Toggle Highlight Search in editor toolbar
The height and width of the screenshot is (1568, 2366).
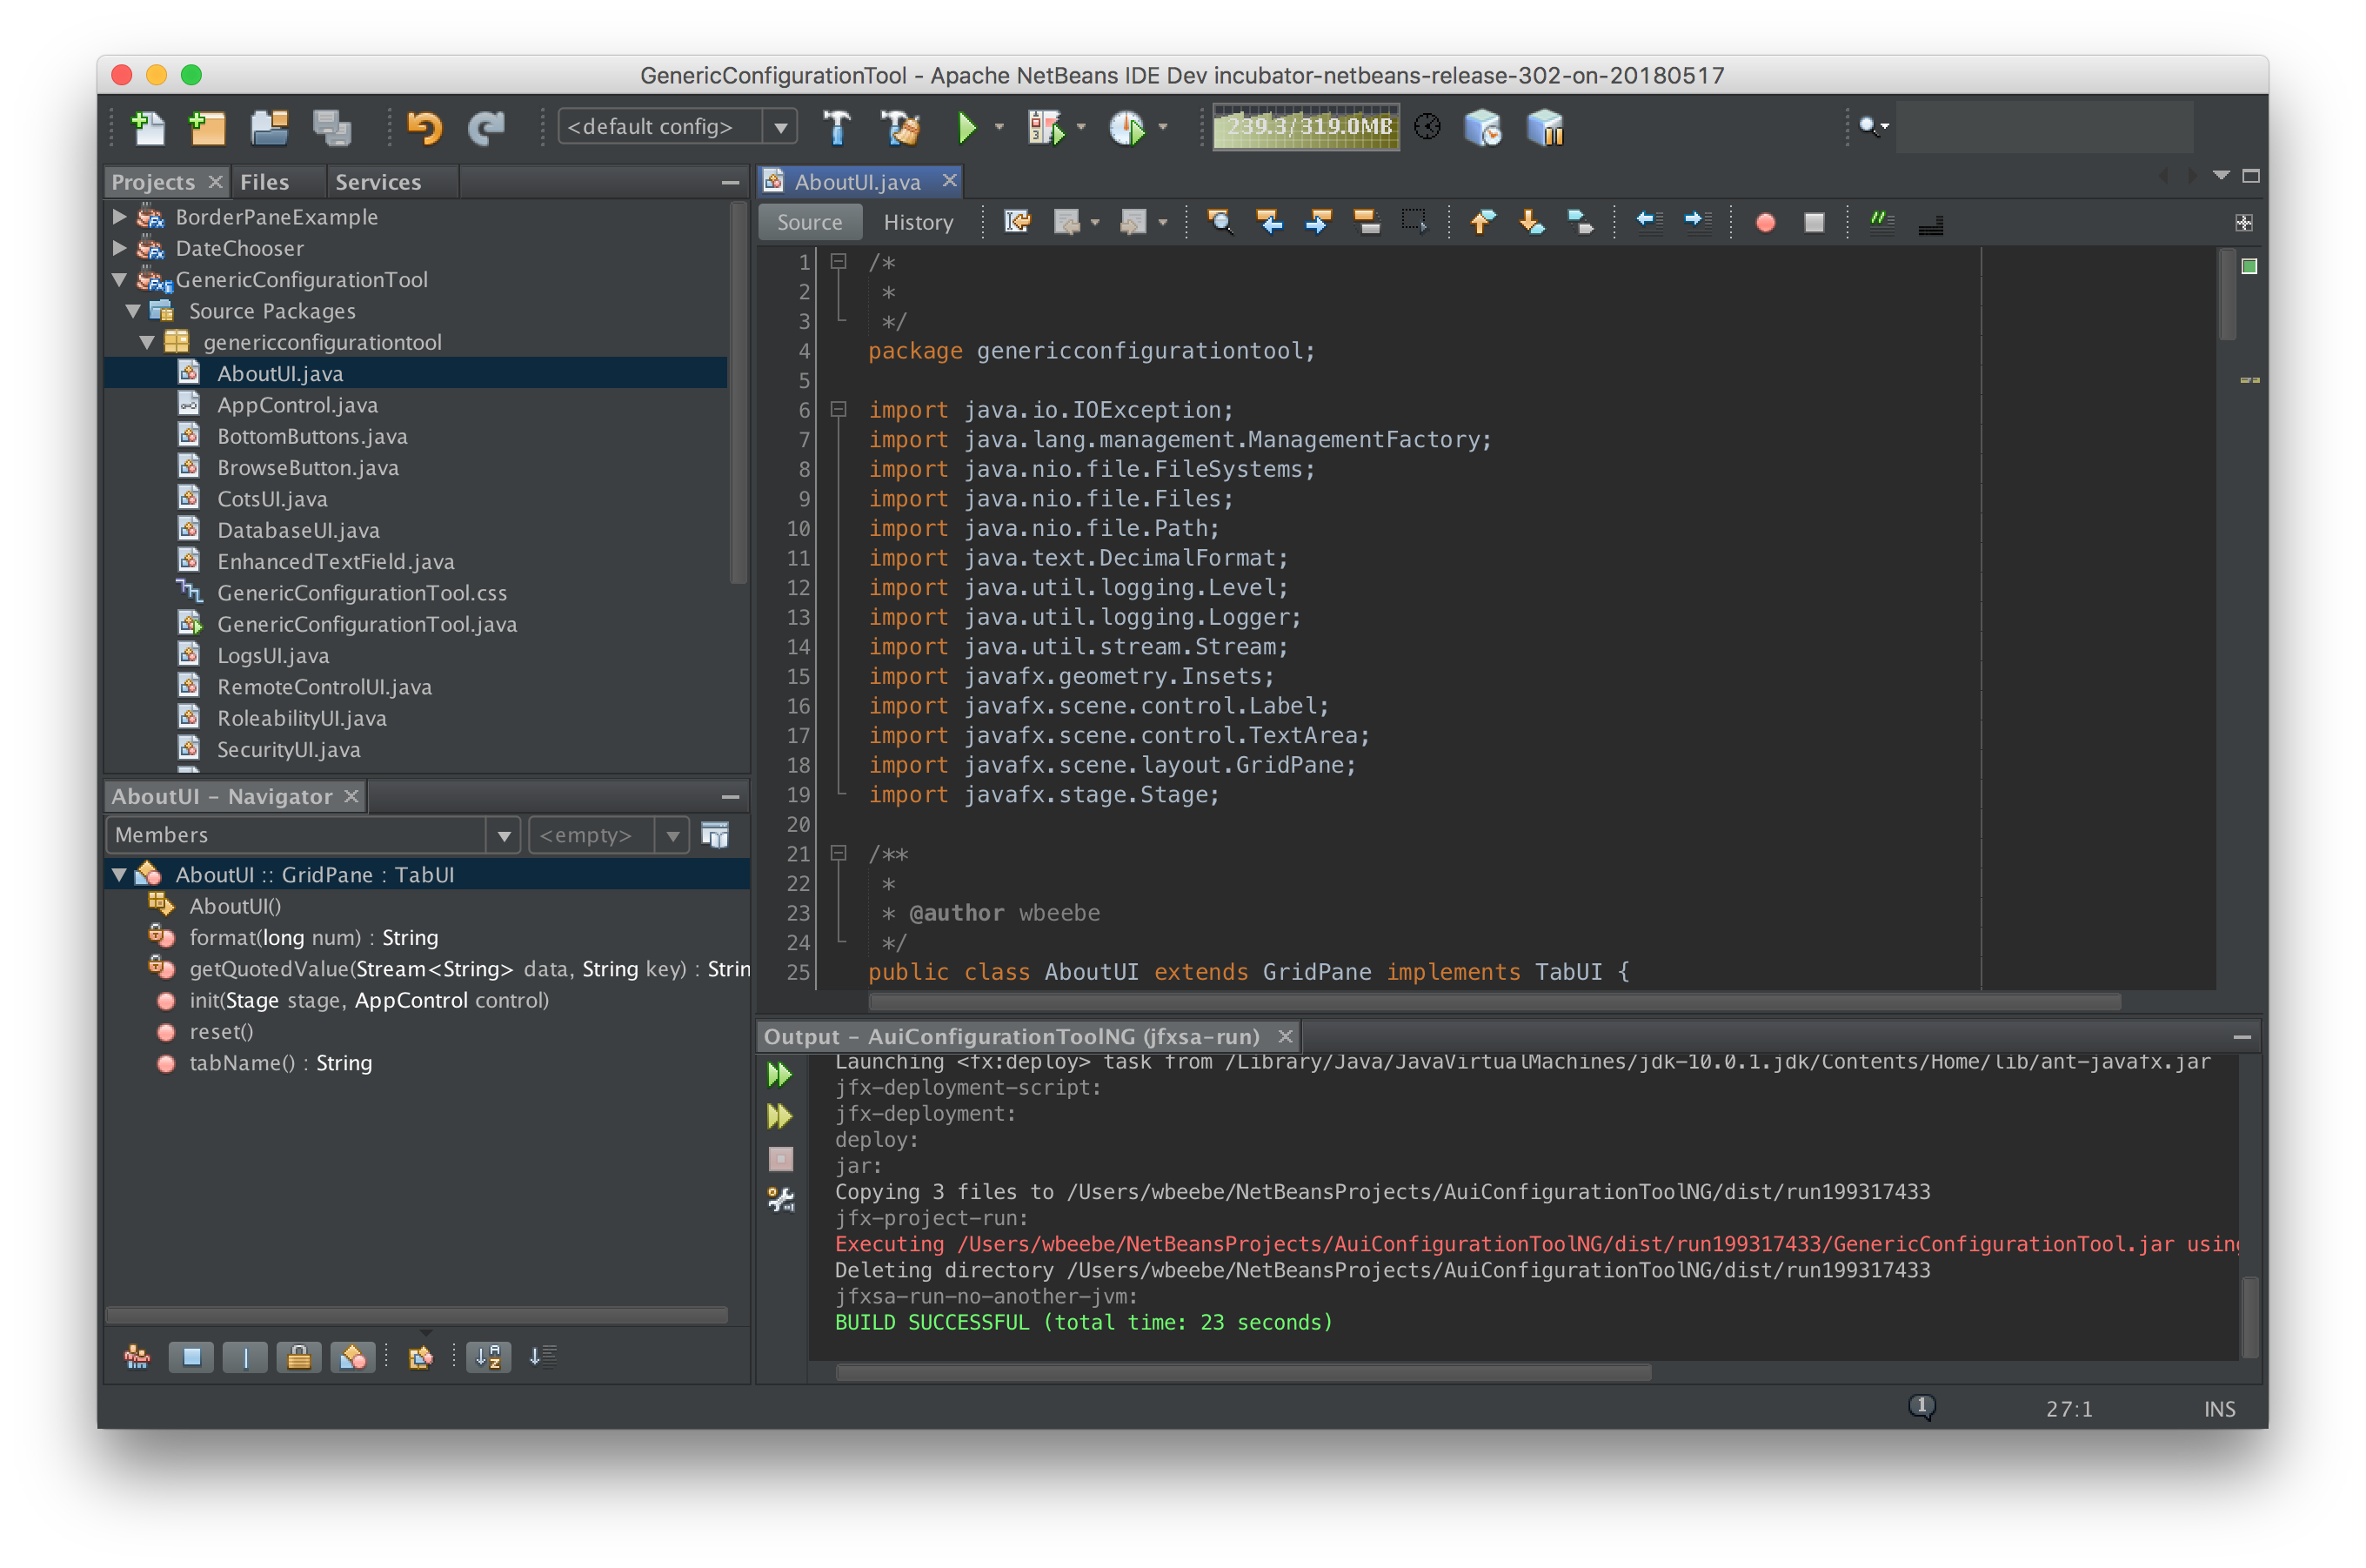tap(1366, 222)
